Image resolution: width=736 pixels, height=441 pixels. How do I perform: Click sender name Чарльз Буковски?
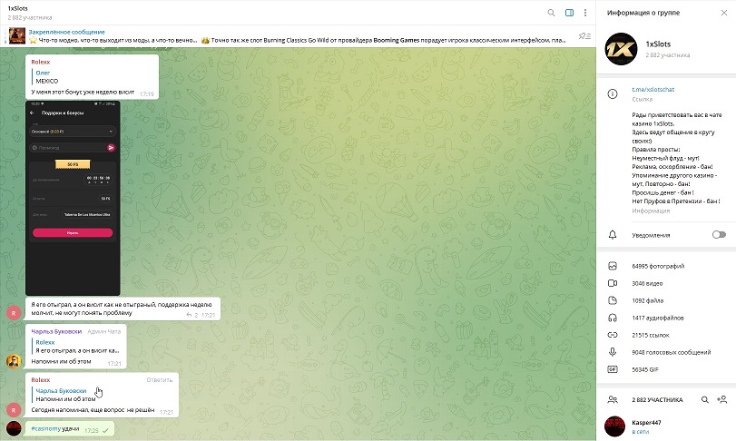(x=56, y=331)
